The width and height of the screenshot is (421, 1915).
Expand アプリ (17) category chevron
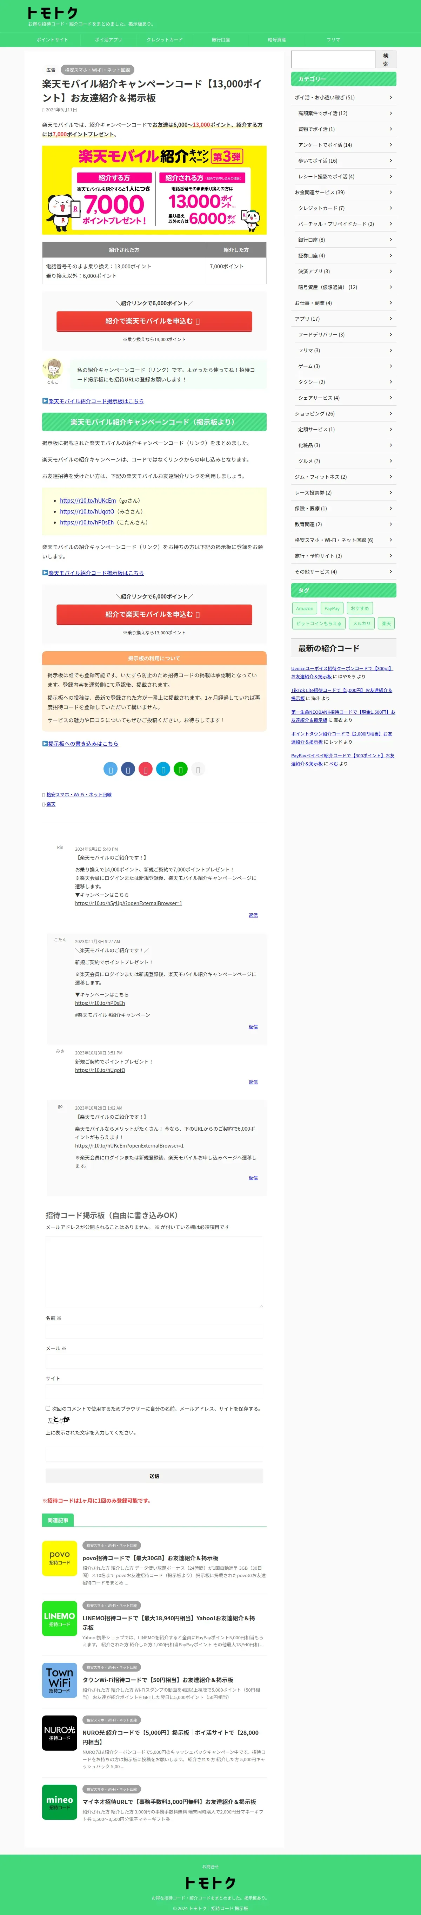(390, 319)
